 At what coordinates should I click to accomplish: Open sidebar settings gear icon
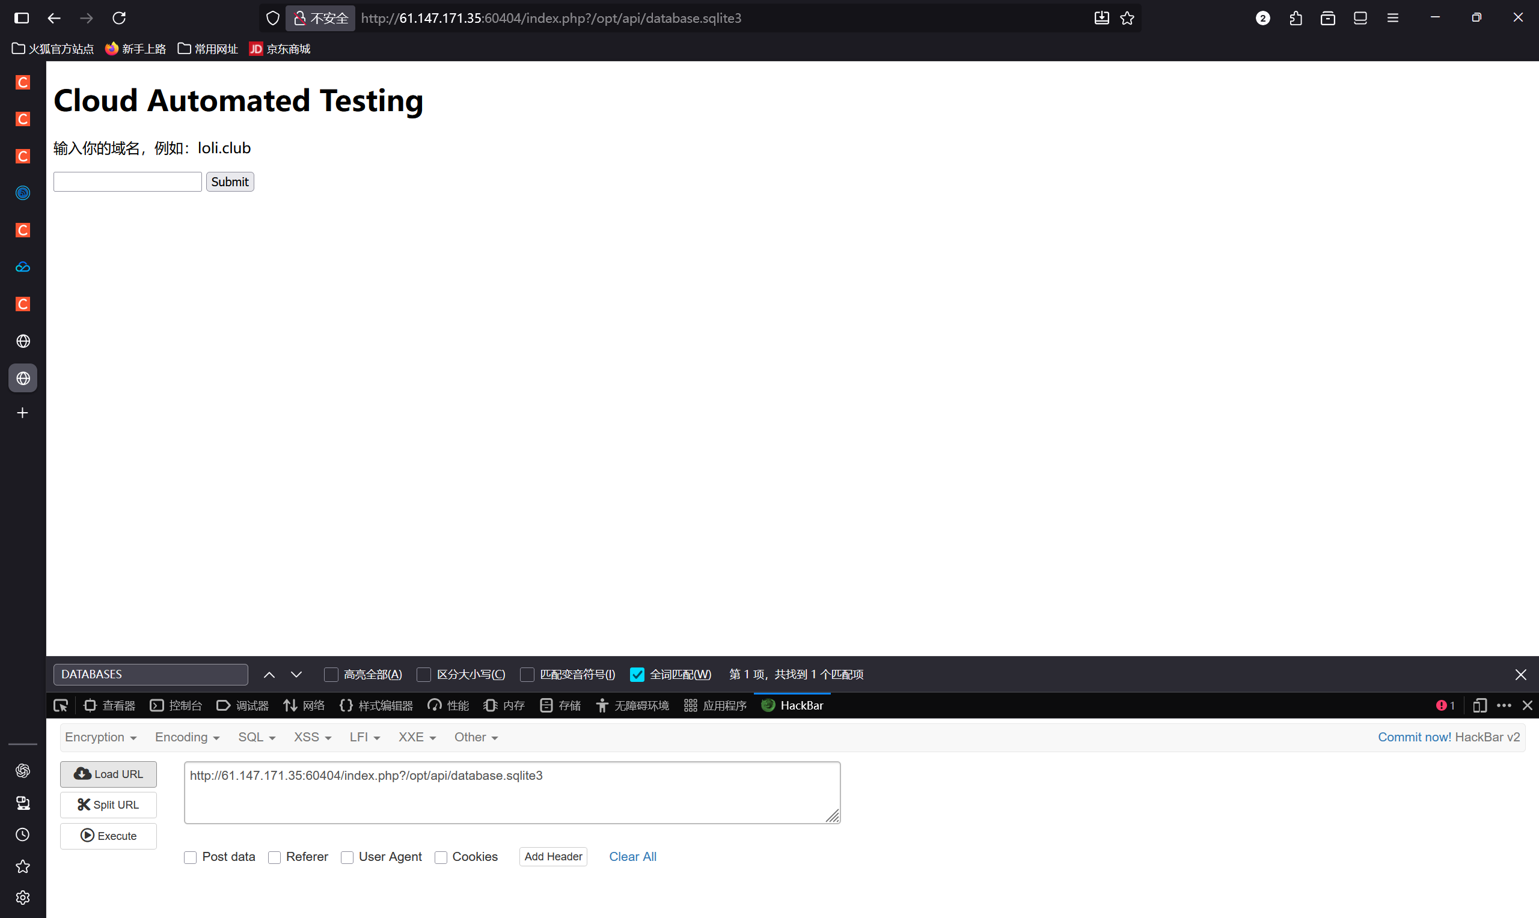[23, 898]
